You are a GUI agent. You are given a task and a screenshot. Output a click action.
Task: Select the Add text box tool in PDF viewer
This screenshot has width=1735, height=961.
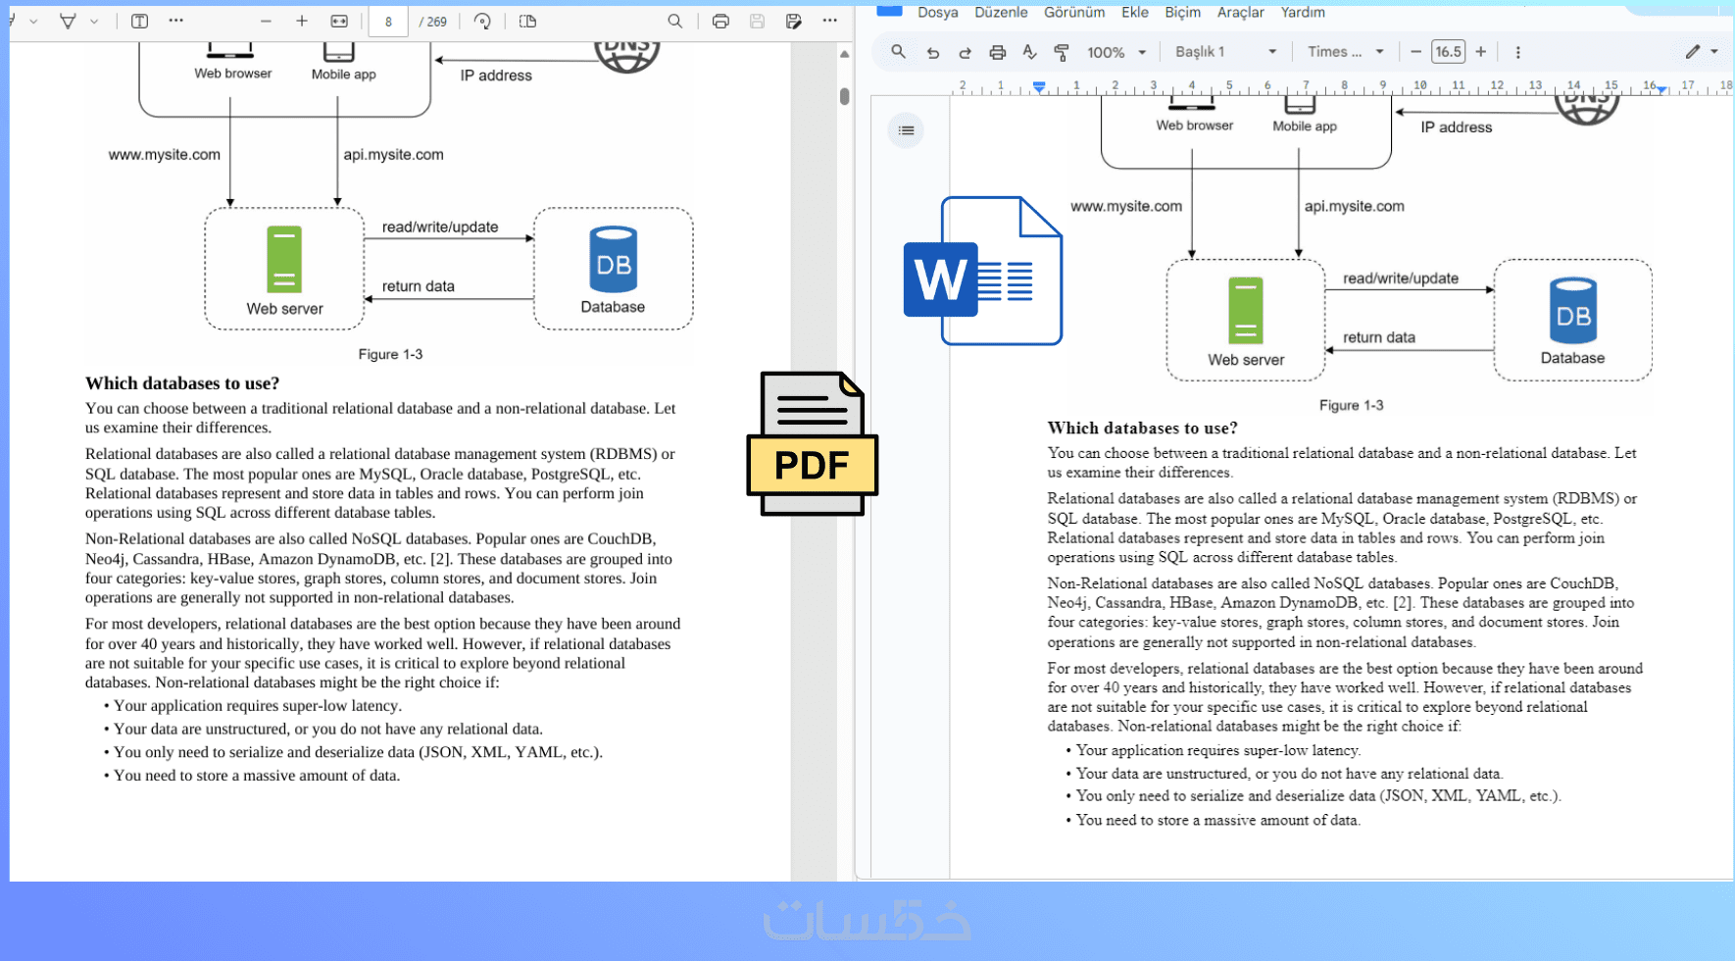(139, 21)
